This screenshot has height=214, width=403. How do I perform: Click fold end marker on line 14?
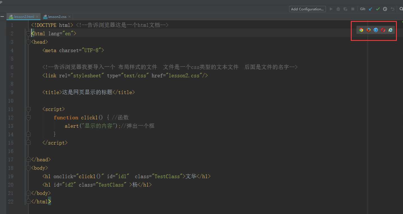tap(28, 134)
